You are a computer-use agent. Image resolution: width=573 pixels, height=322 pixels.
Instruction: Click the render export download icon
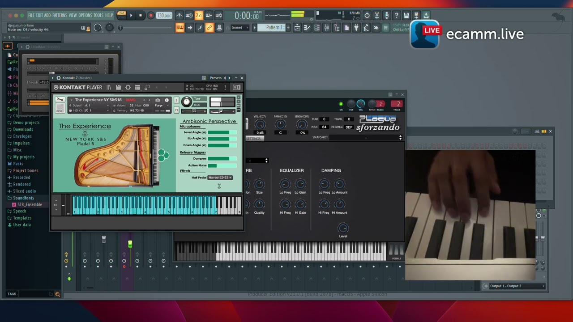pos(426,15)
